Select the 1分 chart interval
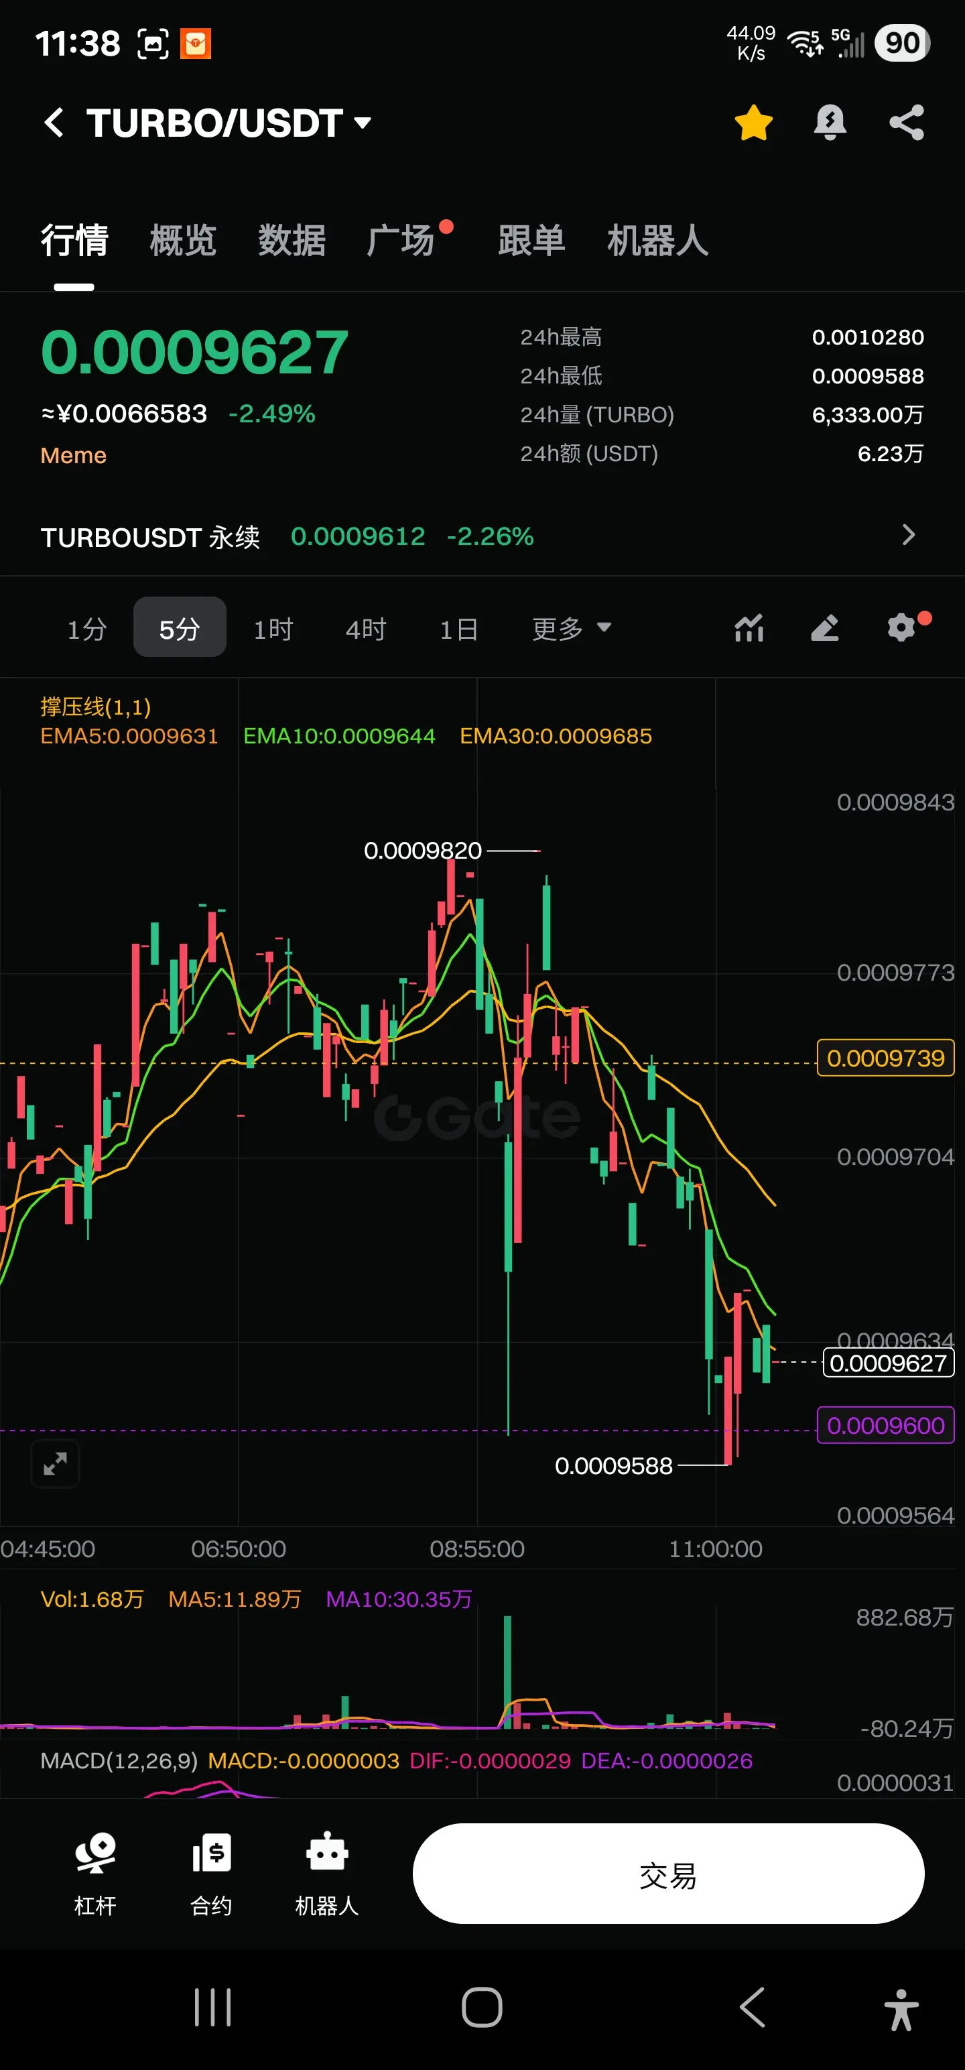The height and width of the screenshot is (2070, 965). point(86,628)
